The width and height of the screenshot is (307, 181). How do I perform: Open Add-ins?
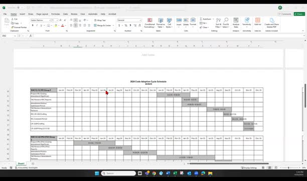coord(258,22)
